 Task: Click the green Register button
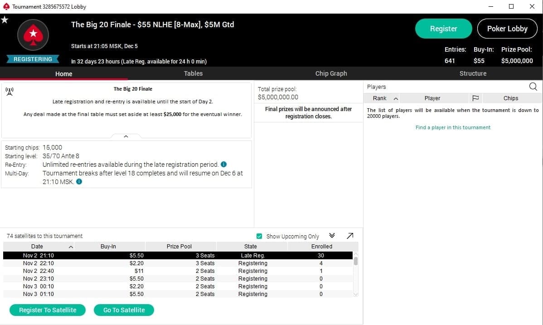click(x=443, y=29)
